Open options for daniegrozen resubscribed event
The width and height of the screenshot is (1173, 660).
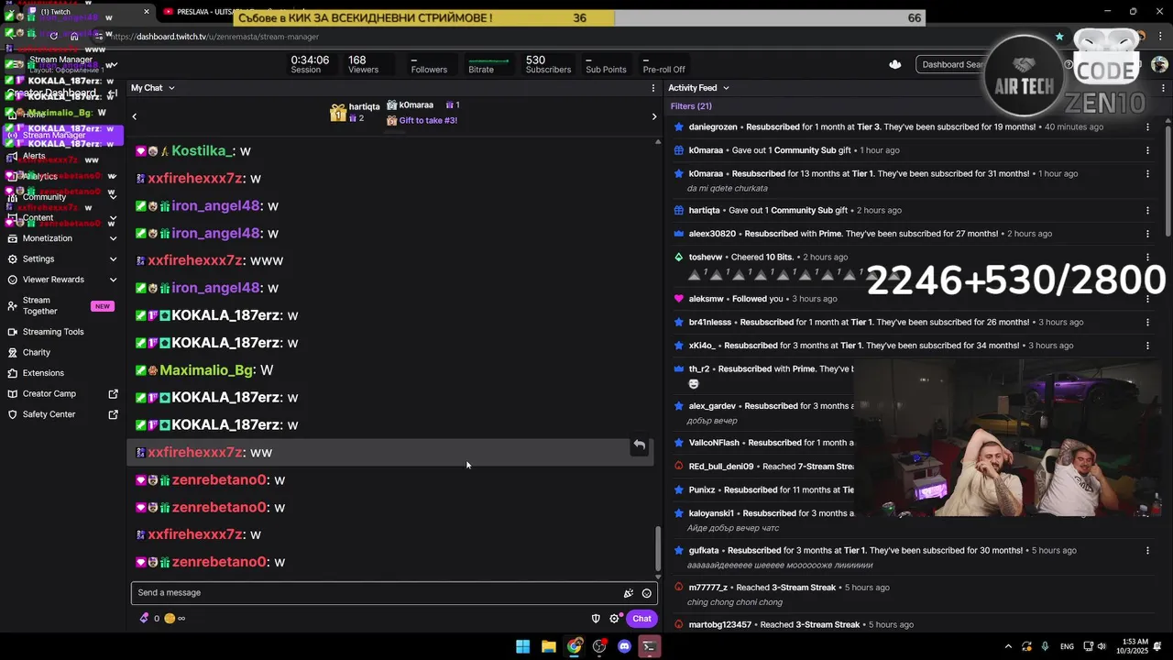pos(1147,126)
